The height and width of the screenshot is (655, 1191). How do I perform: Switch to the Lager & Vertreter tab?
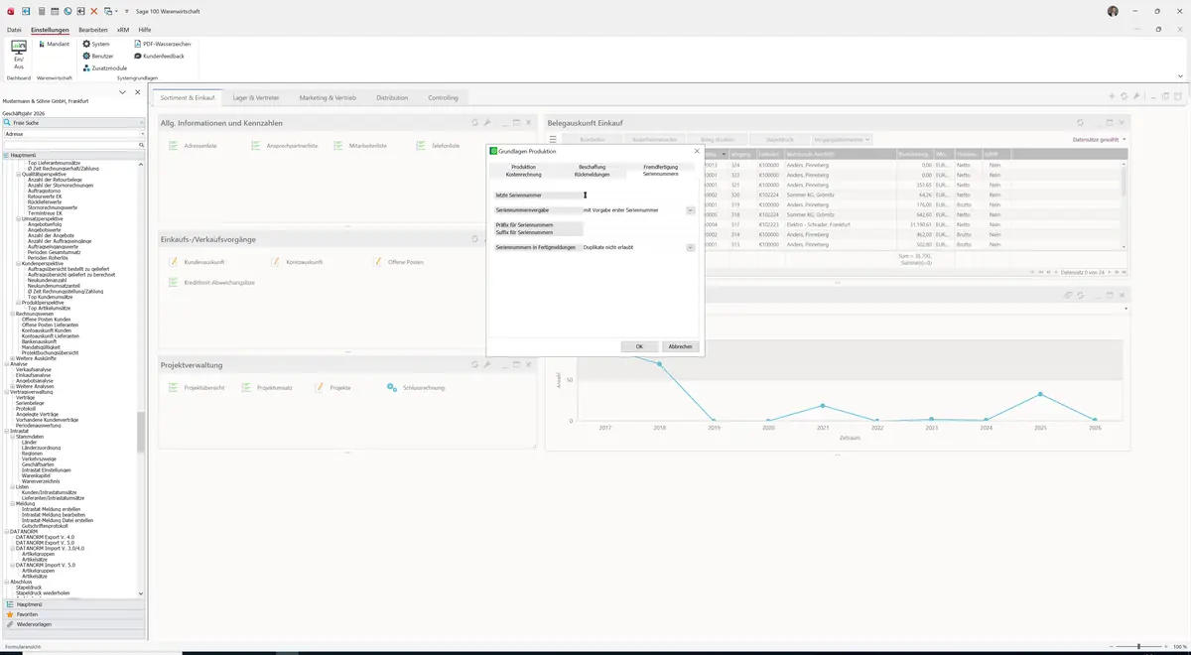[x=256, y=98]
